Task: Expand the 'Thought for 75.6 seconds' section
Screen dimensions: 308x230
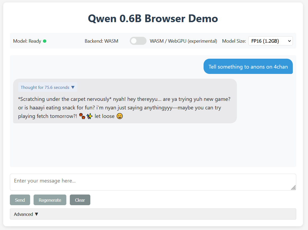Action: pos(47,87)
